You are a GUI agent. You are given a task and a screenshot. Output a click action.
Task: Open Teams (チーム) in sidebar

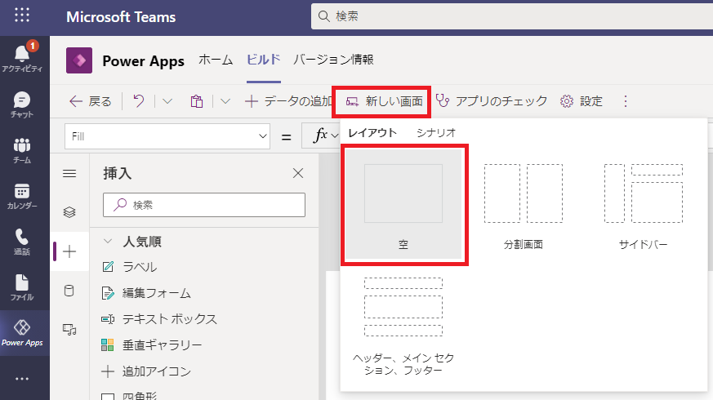click(x=22, y=151)
